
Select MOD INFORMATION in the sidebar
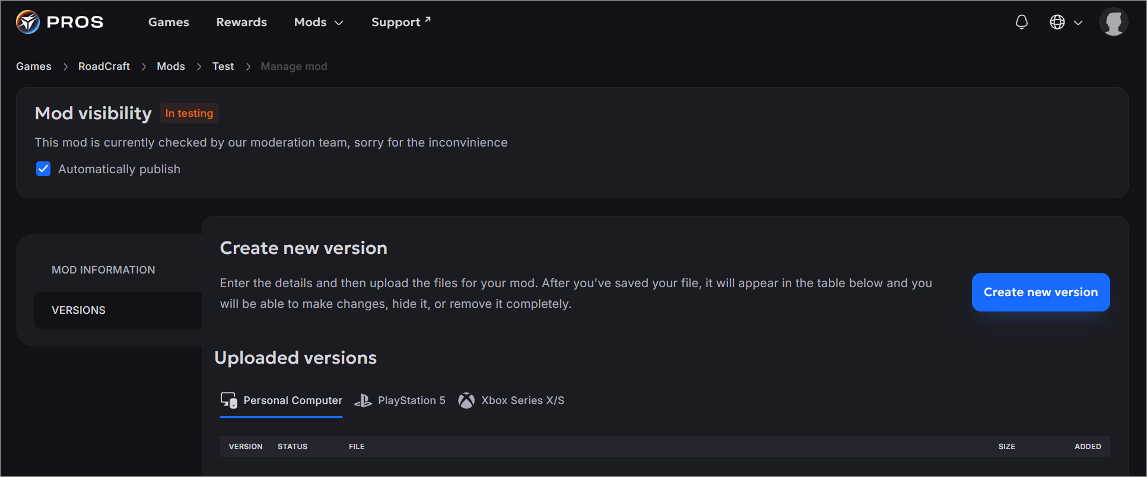pos(103,270)
